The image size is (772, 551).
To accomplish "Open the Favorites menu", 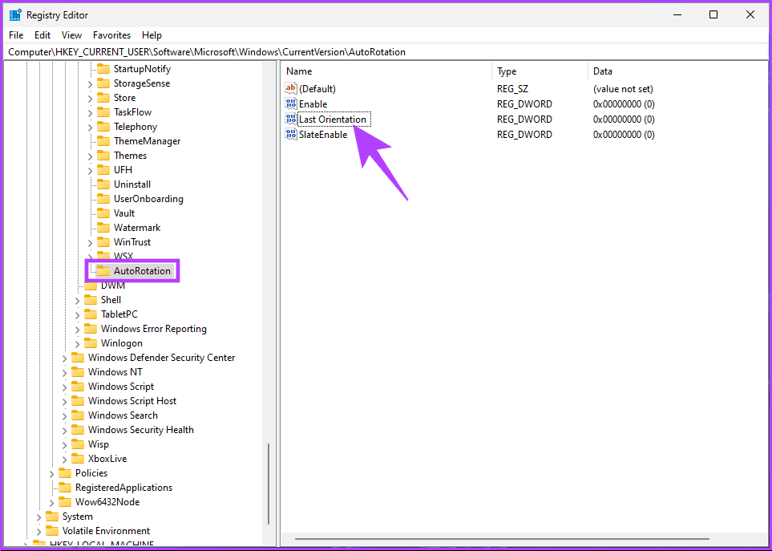I will (x=111, y=35).
